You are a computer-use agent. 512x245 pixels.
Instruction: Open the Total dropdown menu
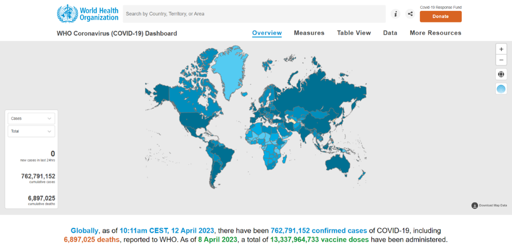point(31,131)
